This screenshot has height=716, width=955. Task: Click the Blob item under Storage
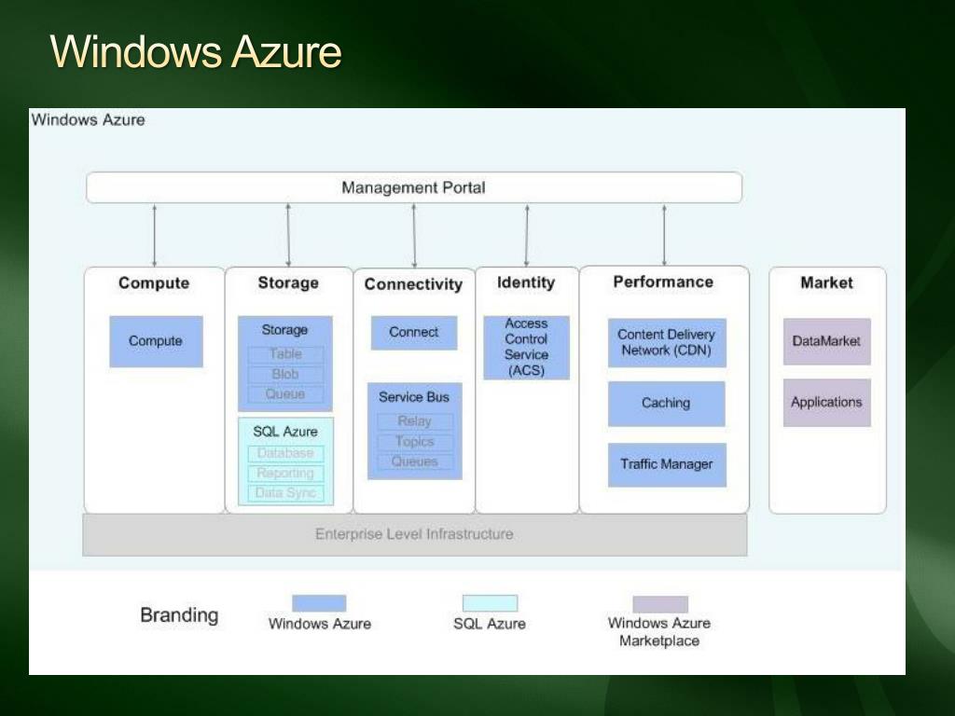(x=285, y=374)
